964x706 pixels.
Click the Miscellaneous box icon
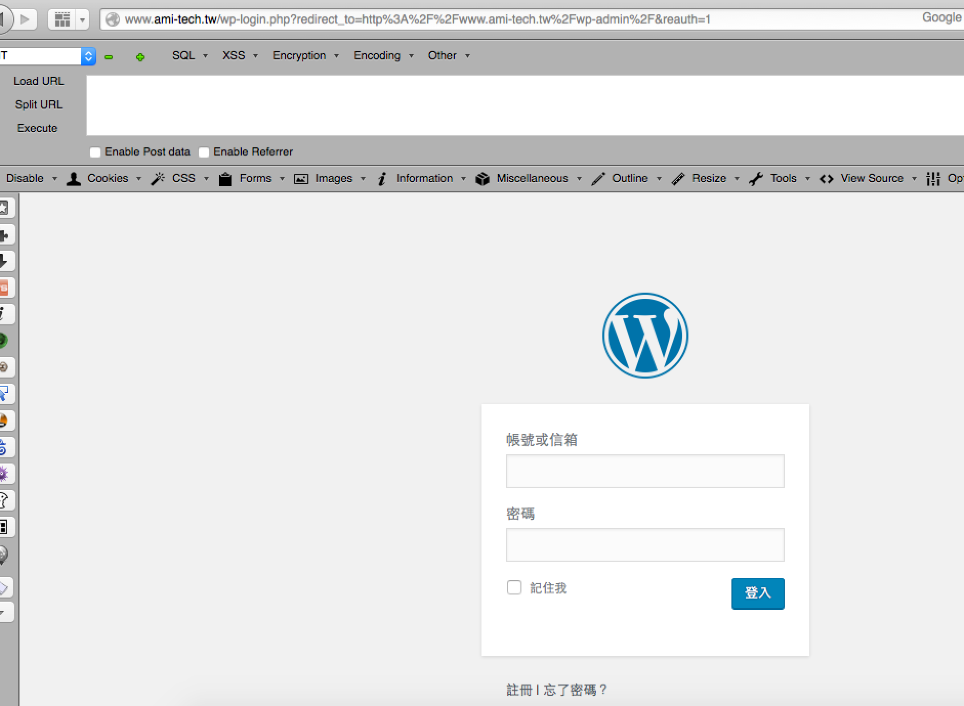pyautogui.click(x=483, y=179)
